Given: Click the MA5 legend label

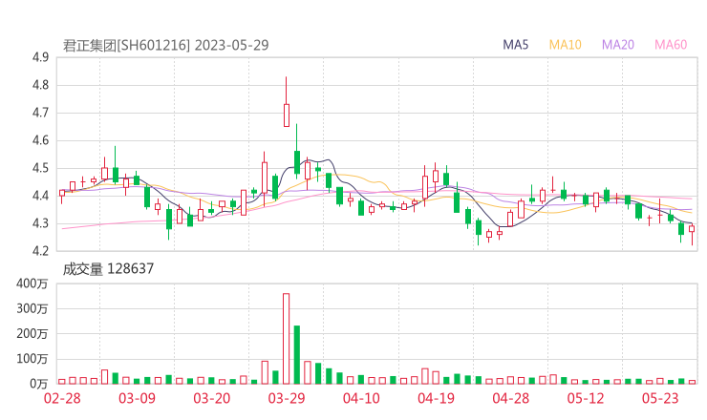Looking at the screenshot, I should pos(515,45).
